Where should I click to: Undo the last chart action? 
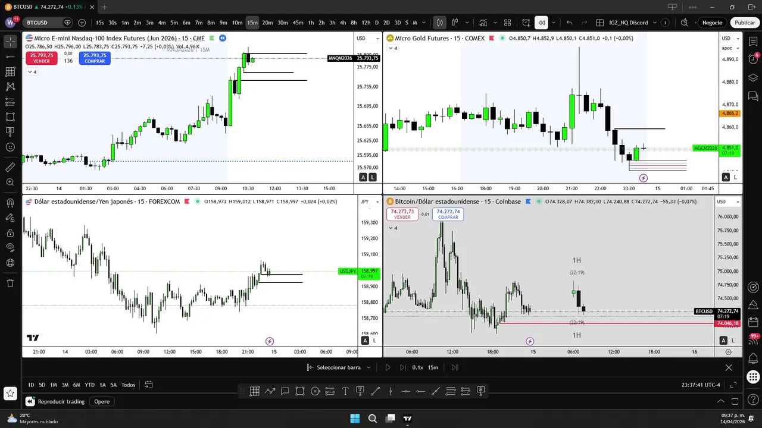point(570,23)
